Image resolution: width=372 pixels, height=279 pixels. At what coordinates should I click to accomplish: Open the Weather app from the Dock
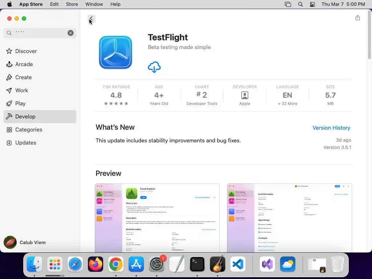288,264
